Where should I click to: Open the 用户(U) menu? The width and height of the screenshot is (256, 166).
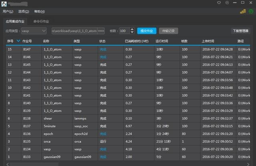[x=8, y=12]
